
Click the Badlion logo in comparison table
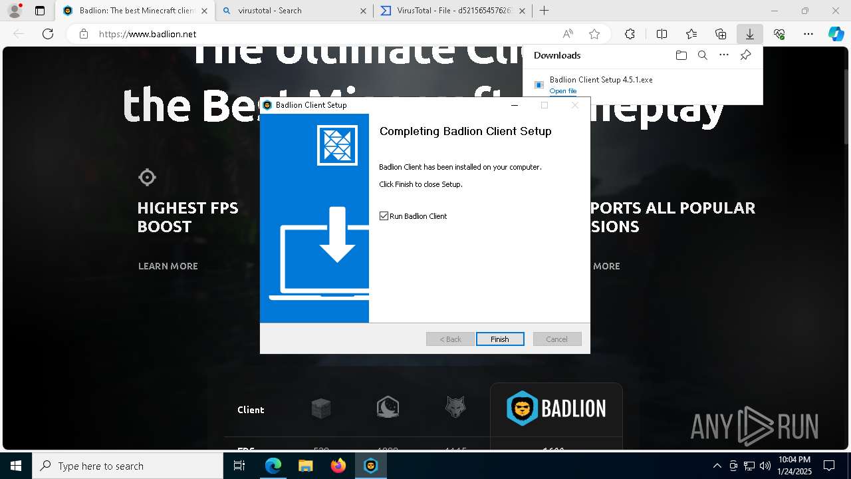point(556,408)
